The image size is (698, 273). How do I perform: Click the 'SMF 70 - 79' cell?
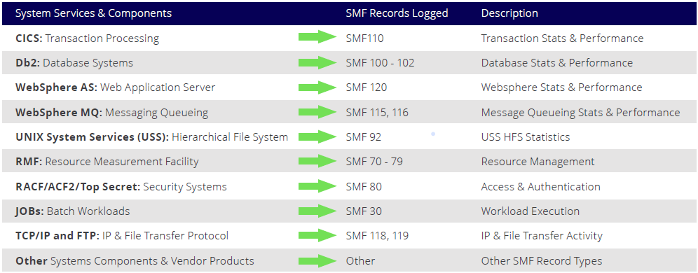pos(374,162)
